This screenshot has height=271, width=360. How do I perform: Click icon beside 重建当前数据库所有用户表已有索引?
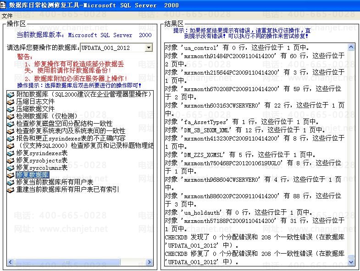11,190
